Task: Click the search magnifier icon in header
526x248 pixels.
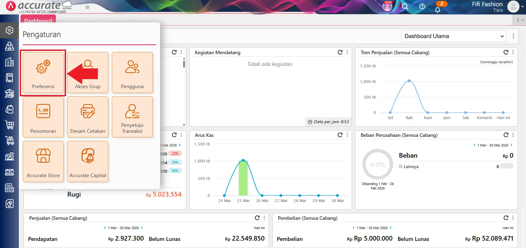Action: click(x=405, y=7)
